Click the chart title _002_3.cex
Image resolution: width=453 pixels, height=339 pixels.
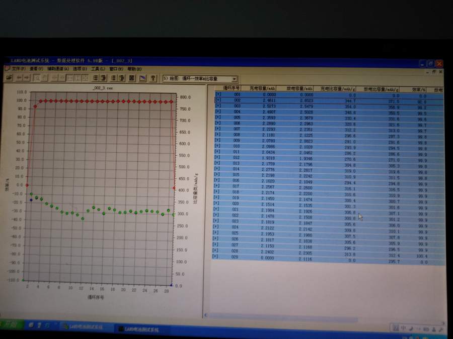tap(103, 88)
